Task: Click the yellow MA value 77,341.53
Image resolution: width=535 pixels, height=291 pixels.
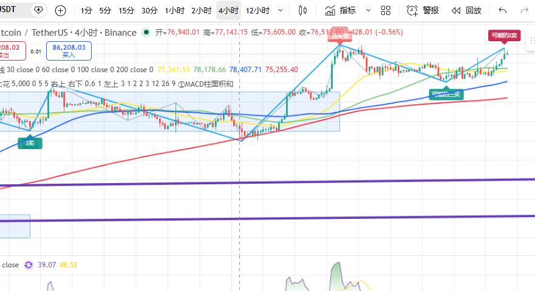Action: (173, 70)
